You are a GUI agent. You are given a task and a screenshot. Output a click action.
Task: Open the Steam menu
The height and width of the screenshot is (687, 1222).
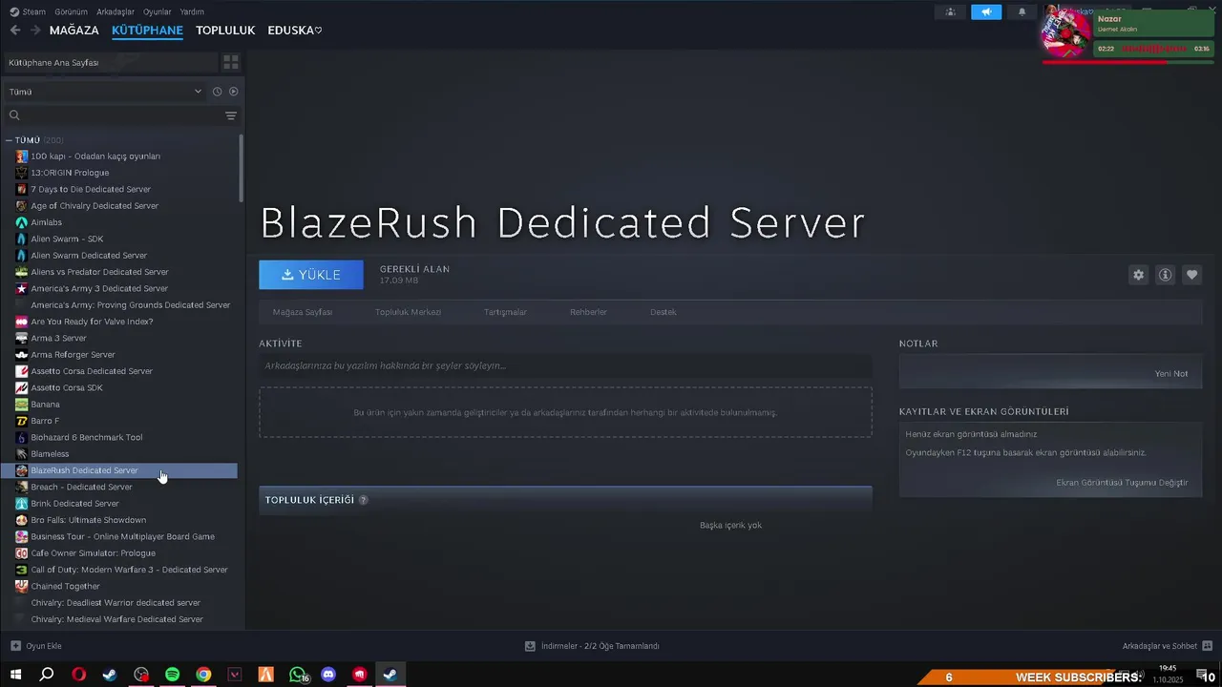28,11
